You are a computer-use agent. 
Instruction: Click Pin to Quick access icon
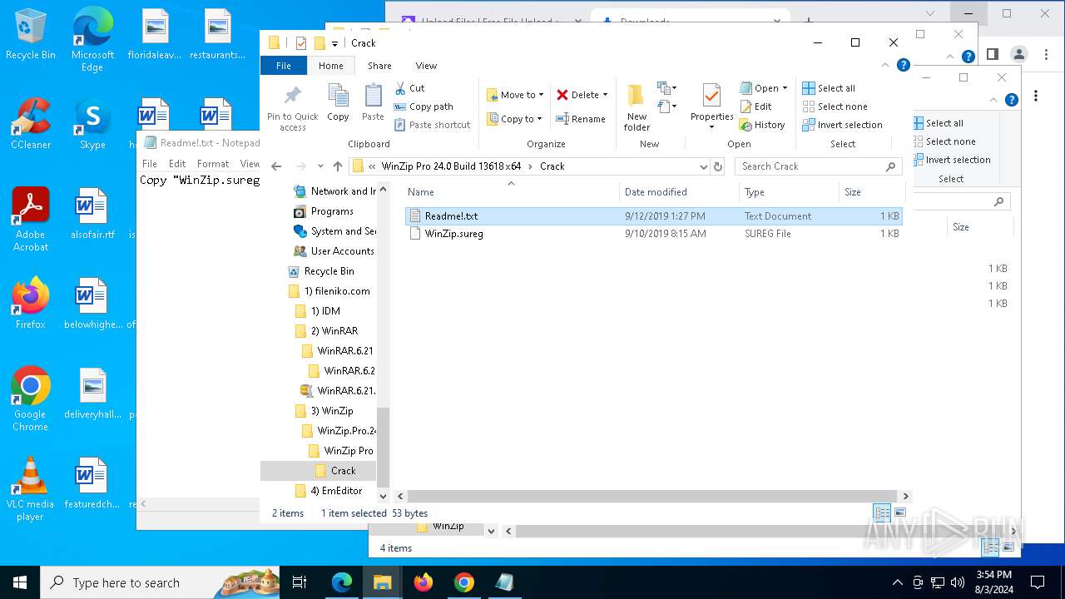[x=292, y=106]
